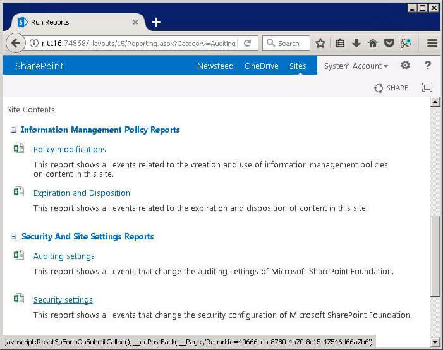443x350 pixels.
Task: Click Information Management Policy Reports heading
Action: [100, 130]
